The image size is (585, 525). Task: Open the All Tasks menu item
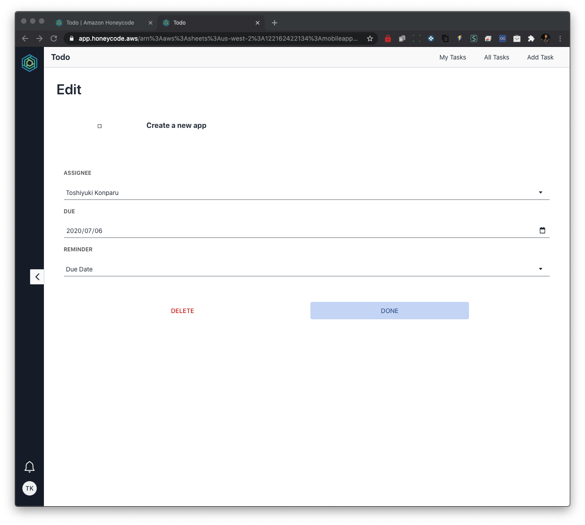(496, 57)
